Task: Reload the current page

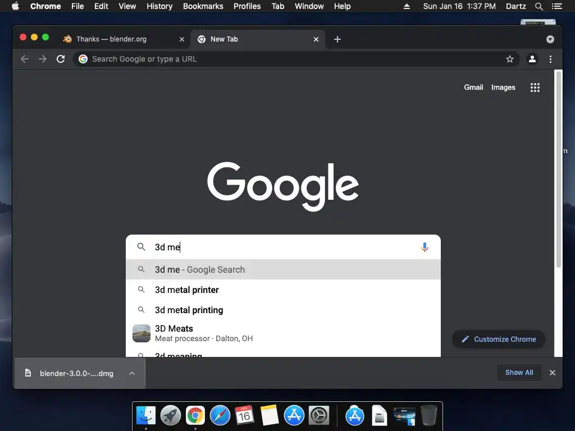Action: pyautogui.click(x=61, y=59)
